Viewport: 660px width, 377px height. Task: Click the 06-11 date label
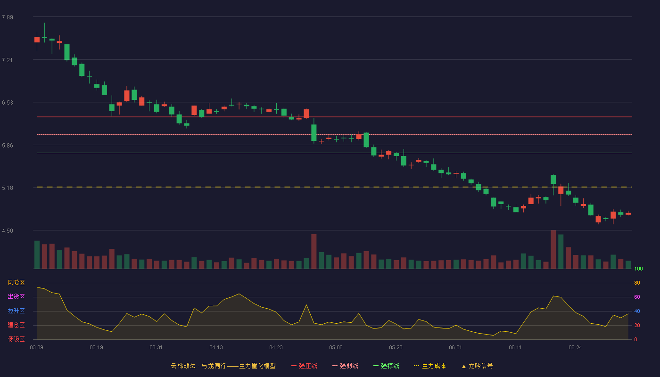(515, 347)
